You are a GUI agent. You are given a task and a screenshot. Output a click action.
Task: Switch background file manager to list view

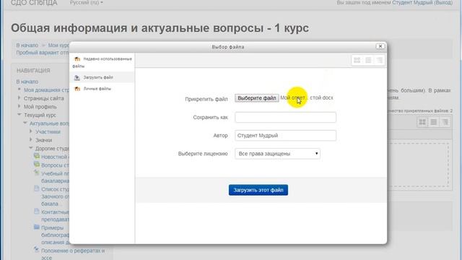[x=434, y=122]
